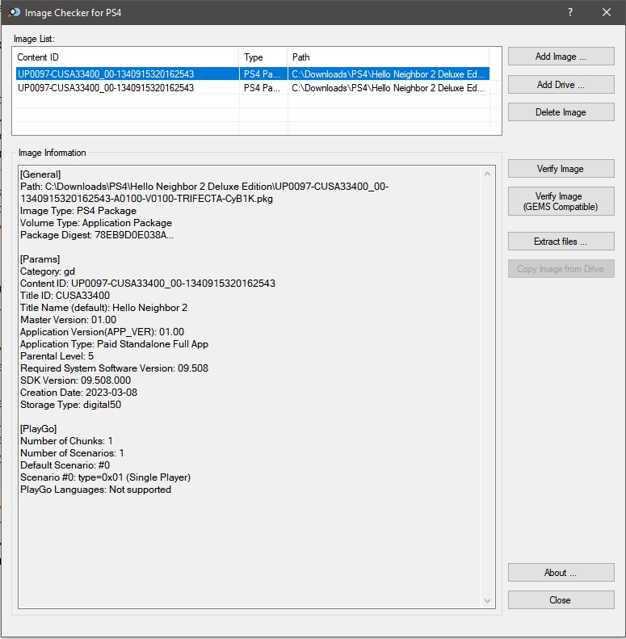Click the [PlayGo] section heading
Screen dimensions: 626x639
38,429
